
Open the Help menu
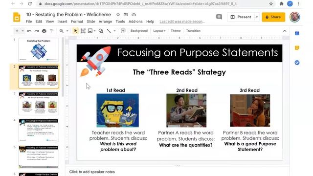(150, 22)
